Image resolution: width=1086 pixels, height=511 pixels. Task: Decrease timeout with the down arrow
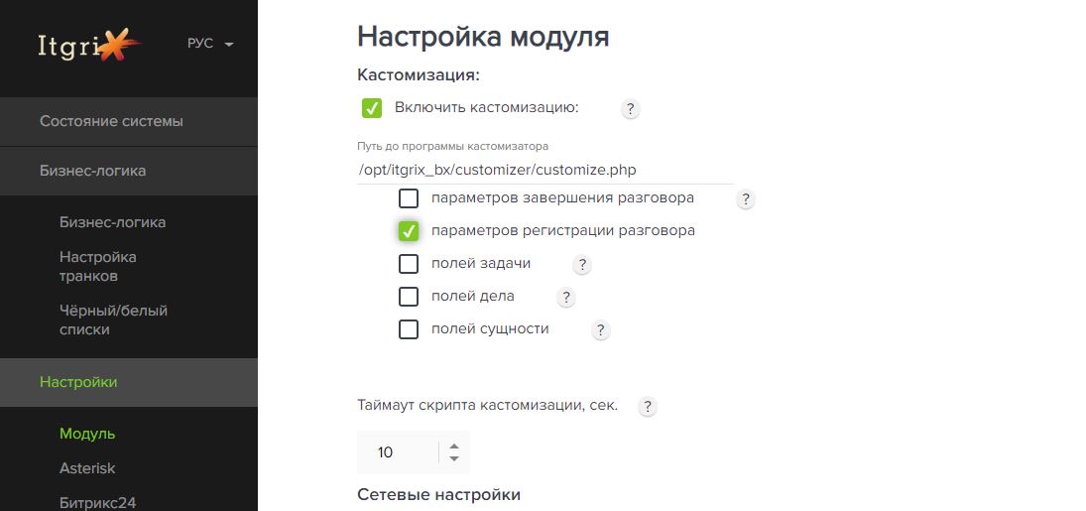pos(453,458)
